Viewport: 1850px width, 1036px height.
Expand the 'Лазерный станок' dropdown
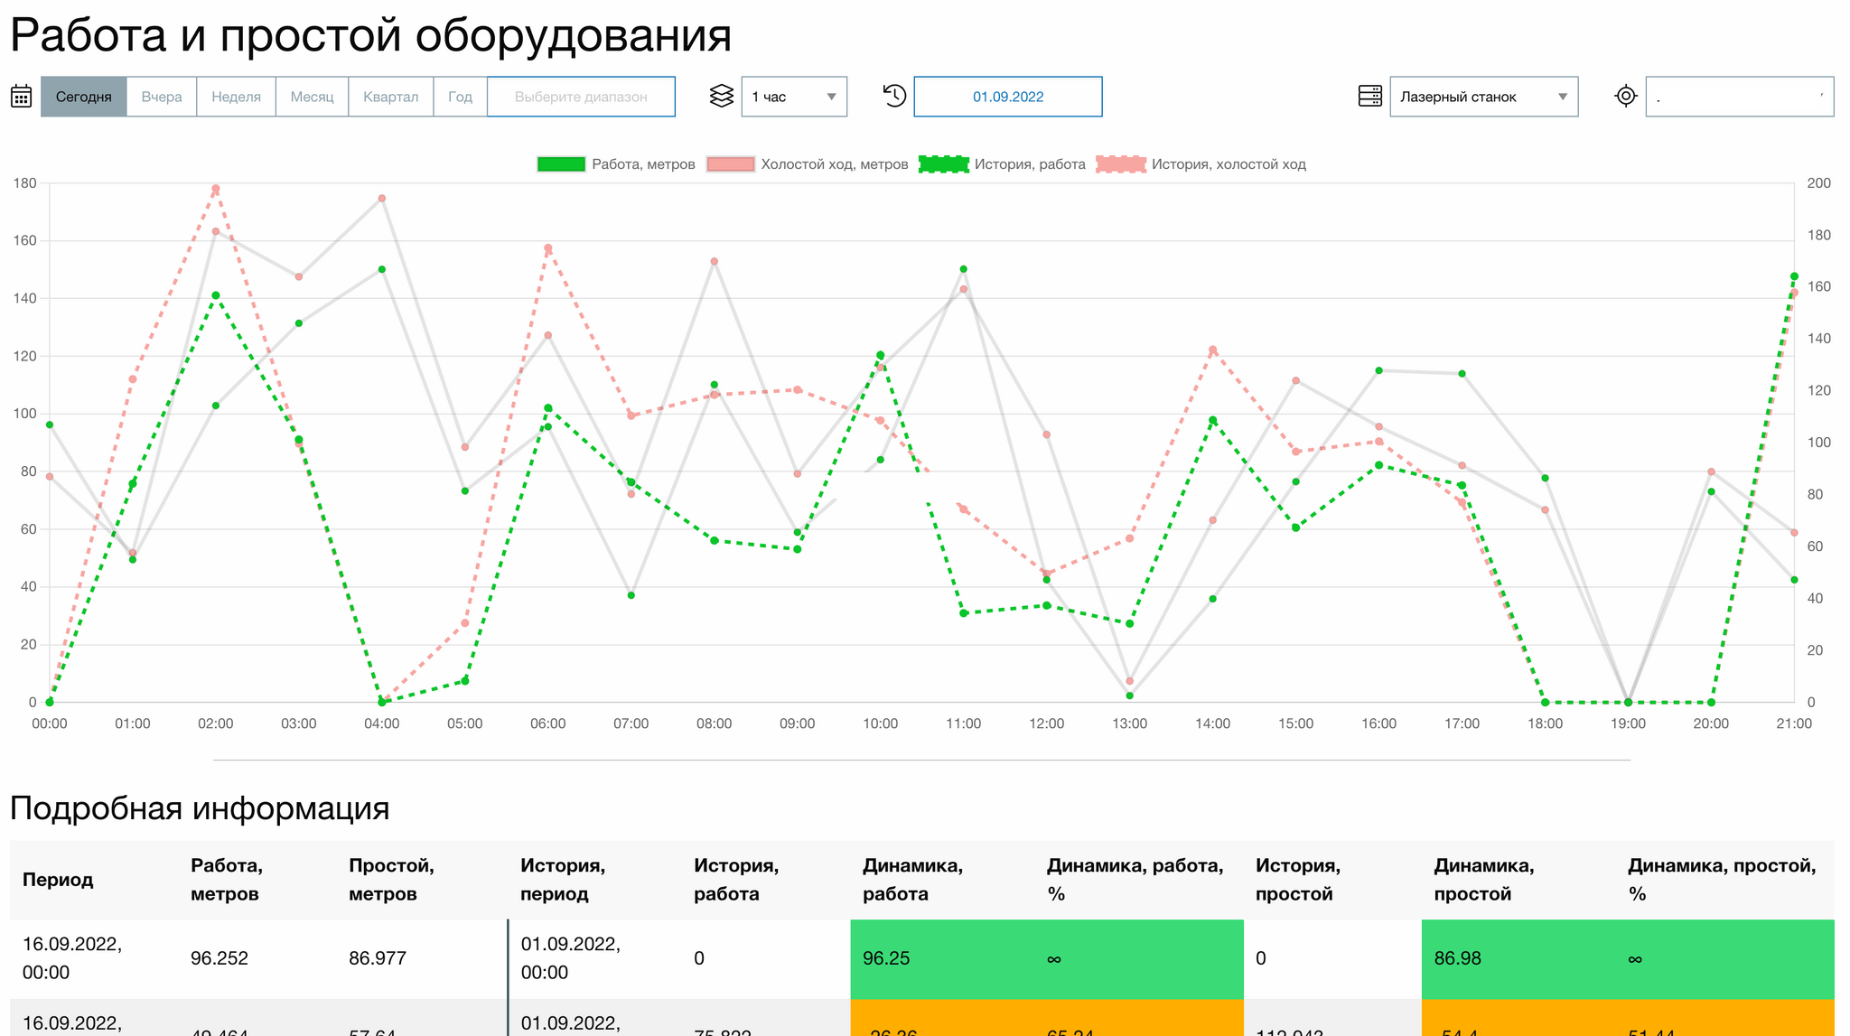pyautogui.click(x=1482, y=97)
